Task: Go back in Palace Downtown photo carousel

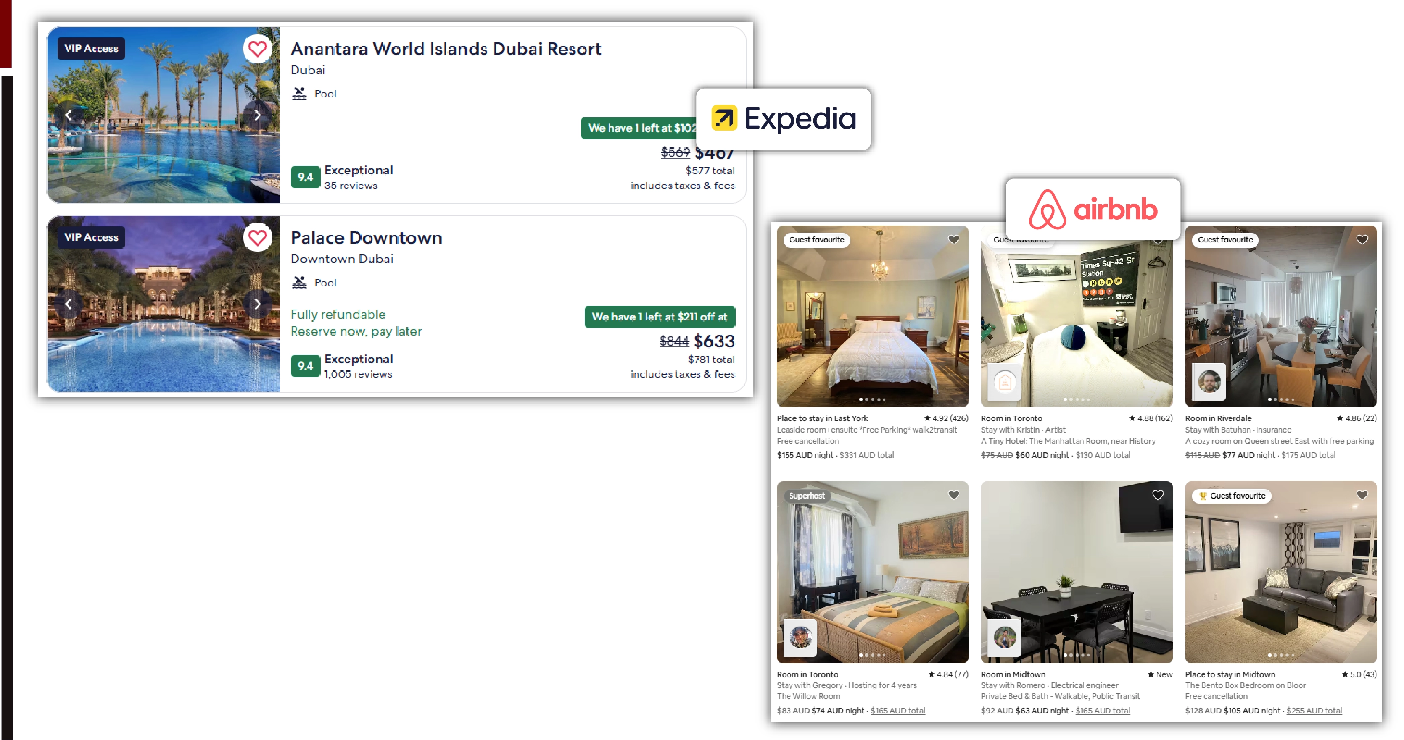Action: coord(69,304)
